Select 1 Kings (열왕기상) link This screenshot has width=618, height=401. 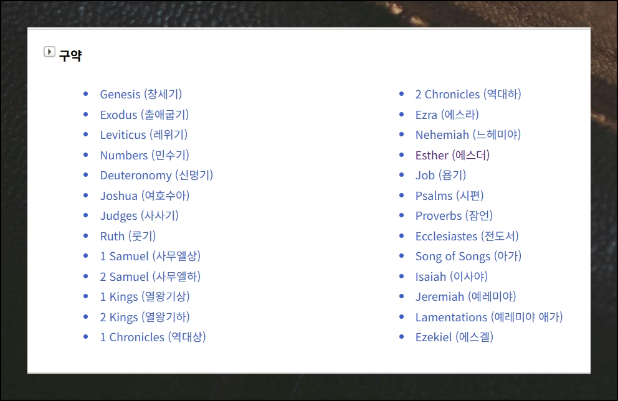pyautogui.click(x=145, y=296)
